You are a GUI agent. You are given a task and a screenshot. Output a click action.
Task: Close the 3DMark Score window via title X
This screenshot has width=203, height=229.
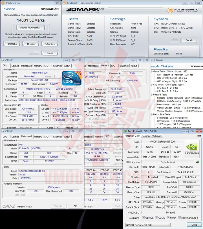coord(57,3)
